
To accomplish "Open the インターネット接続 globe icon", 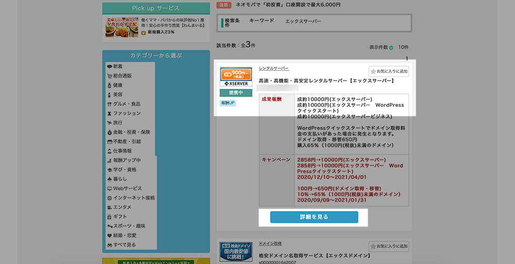I will tap(110, 198).
